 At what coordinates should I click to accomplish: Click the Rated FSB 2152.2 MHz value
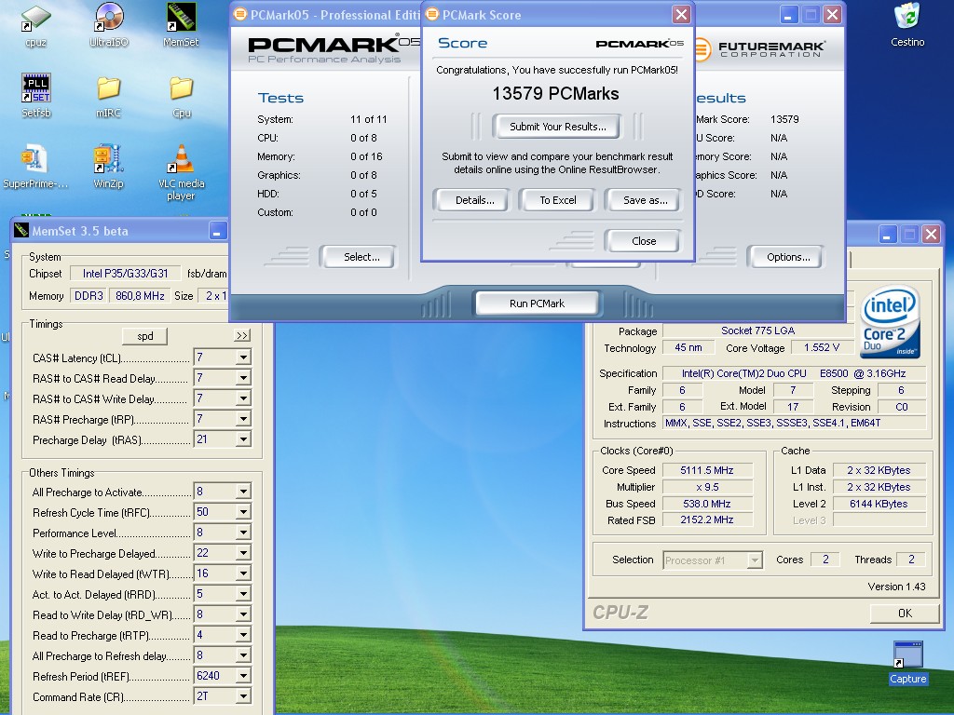[x=707, y=519]
